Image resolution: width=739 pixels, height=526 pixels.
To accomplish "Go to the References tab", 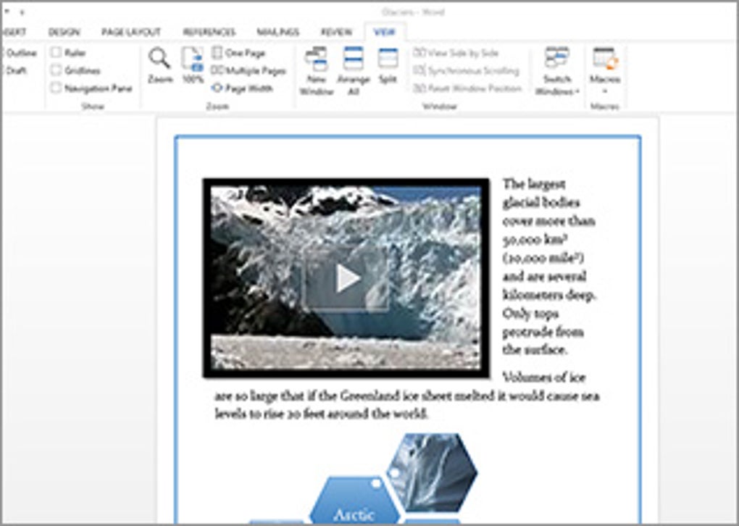I will click(209, 32).
